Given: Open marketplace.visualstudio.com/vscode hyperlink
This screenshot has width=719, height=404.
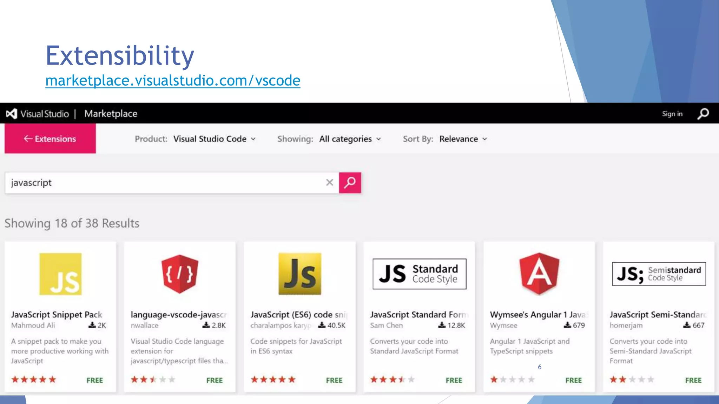Looking at the screenshot, I should 173,81.
